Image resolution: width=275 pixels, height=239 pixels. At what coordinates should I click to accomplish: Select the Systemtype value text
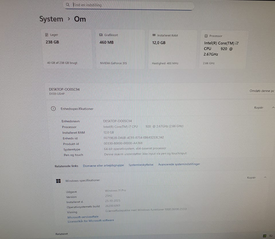pos(135,149)
